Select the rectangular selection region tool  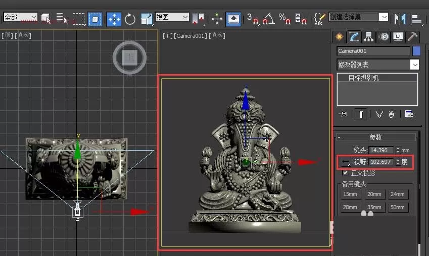[78, 19]
